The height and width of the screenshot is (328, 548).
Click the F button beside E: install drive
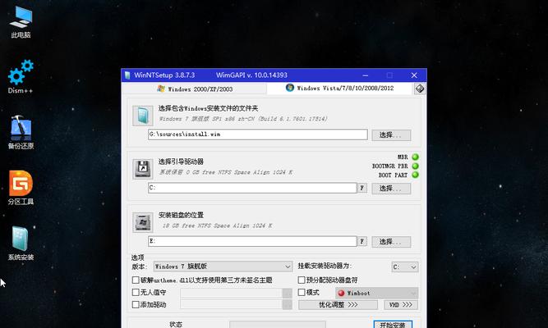(362, 241)
